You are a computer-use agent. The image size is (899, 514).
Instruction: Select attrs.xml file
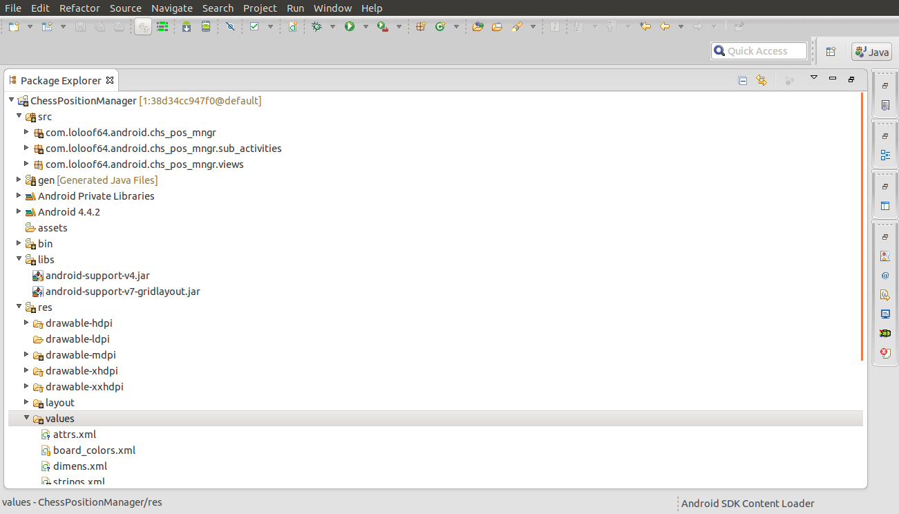click(x=75, y=435)
